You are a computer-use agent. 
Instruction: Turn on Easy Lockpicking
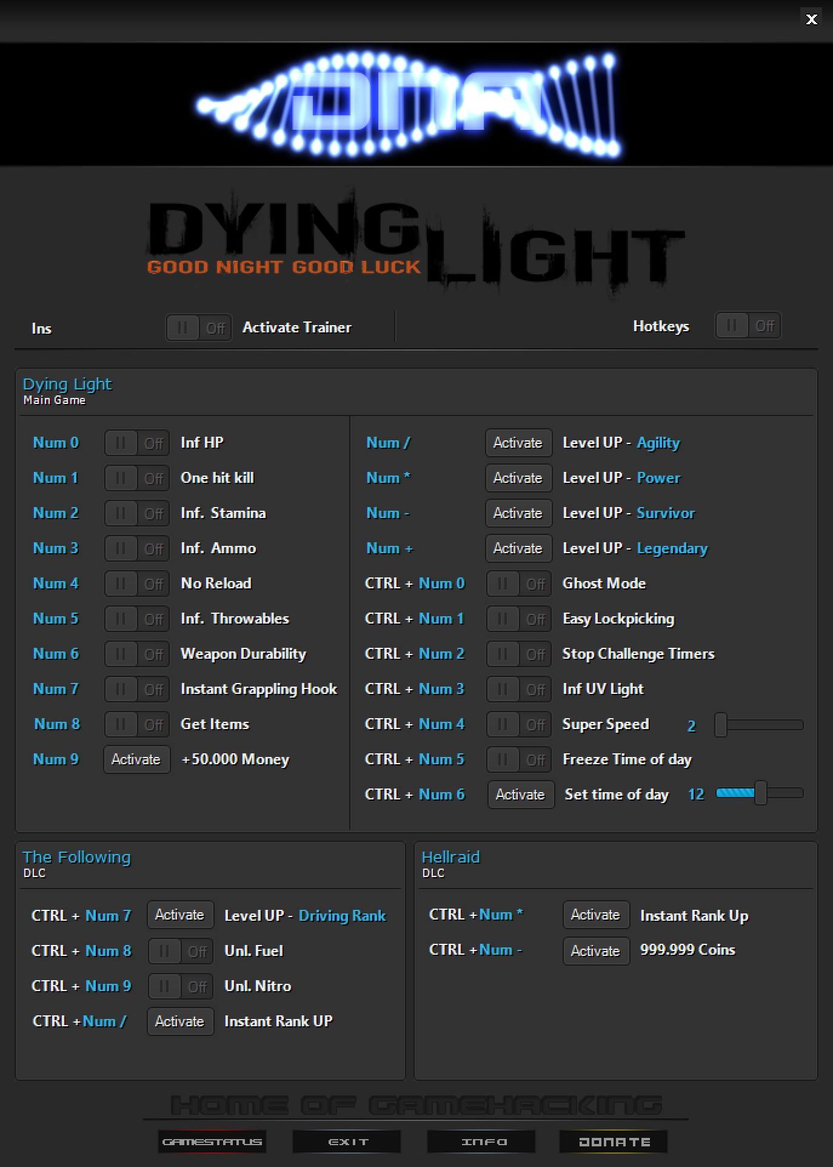(519, 619)
